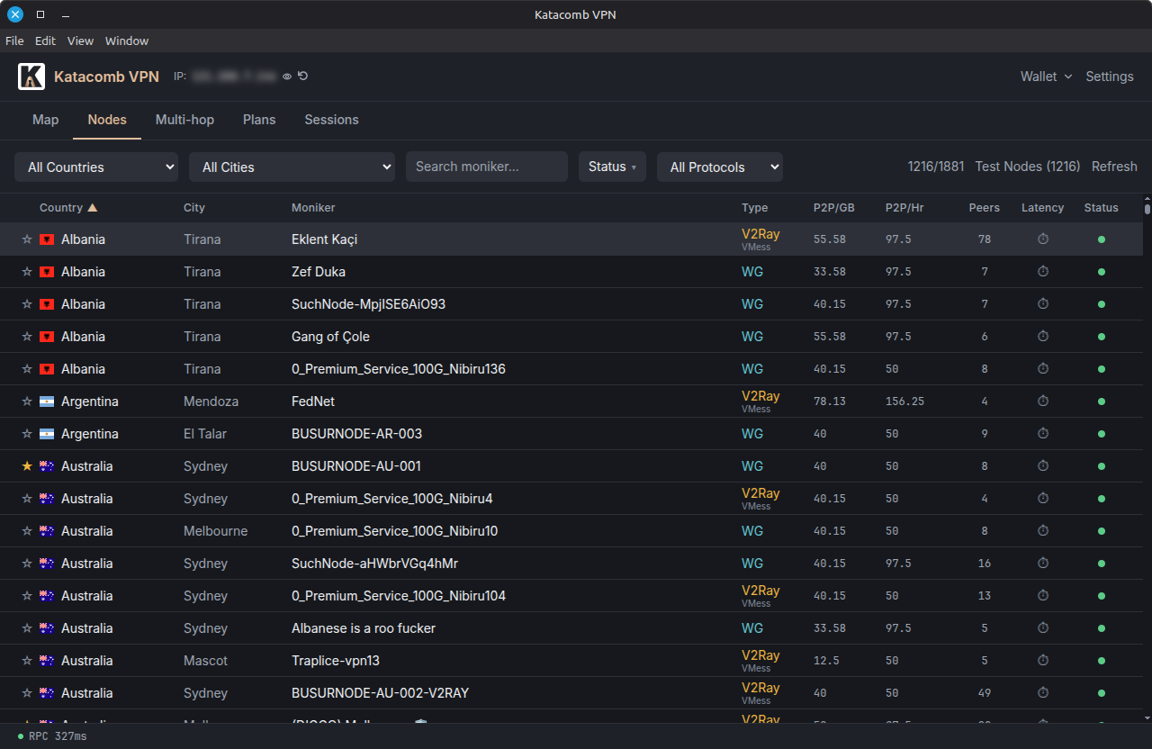Image resolution: width=1152 pixels, height=749 pixels.
Task: Toggle favorite star for Gang of Çole
Action: tap(27, 337)
